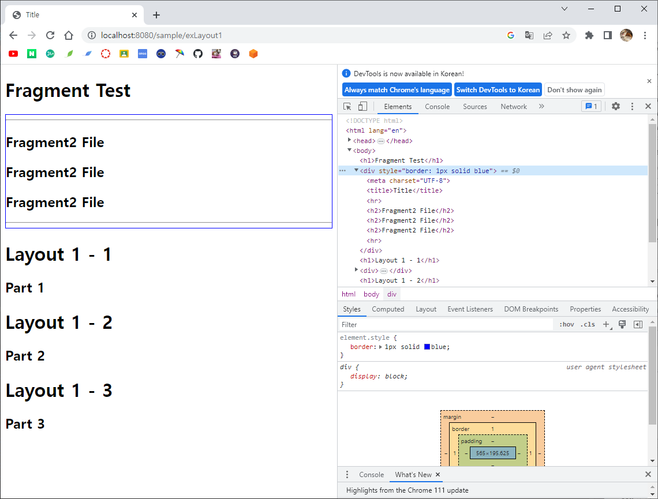The height and width of the screenshot is (499, 658).
Task: Switch to the Console tab
Action: coord(438,107)
